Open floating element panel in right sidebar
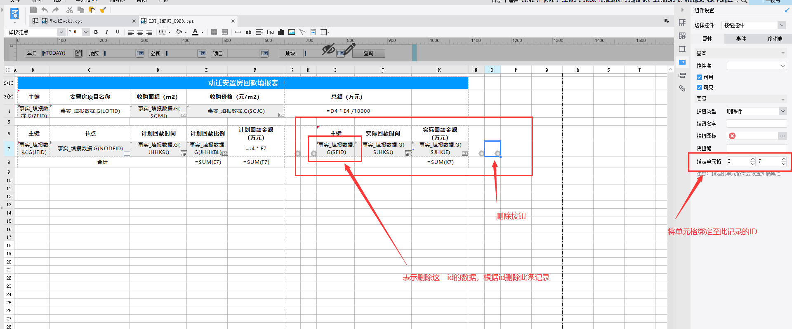 point(682,49)
